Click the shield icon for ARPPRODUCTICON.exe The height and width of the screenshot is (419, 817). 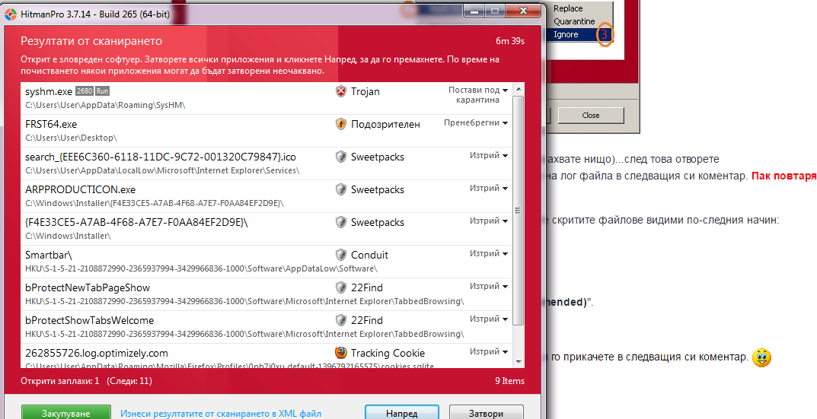[341, 189]
